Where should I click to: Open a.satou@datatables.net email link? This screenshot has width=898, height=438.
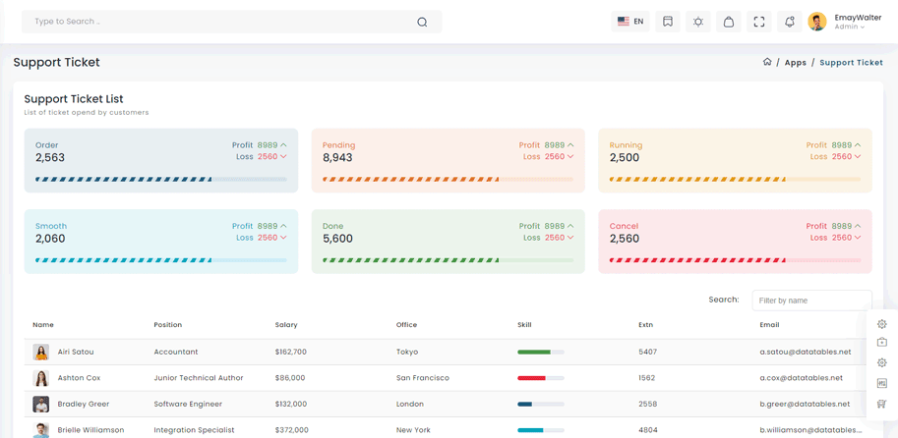tap(805, 352)
